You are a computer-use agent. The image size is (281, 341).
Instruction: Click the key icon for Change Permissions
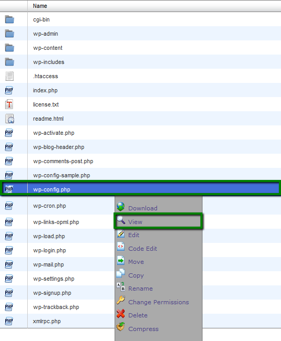pyautogui.click(x=121, y=300)
